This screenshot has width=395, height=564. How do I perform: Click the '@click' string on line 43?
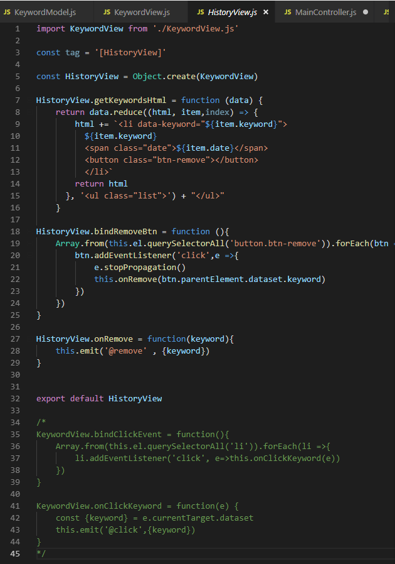[x=123, y=530]
